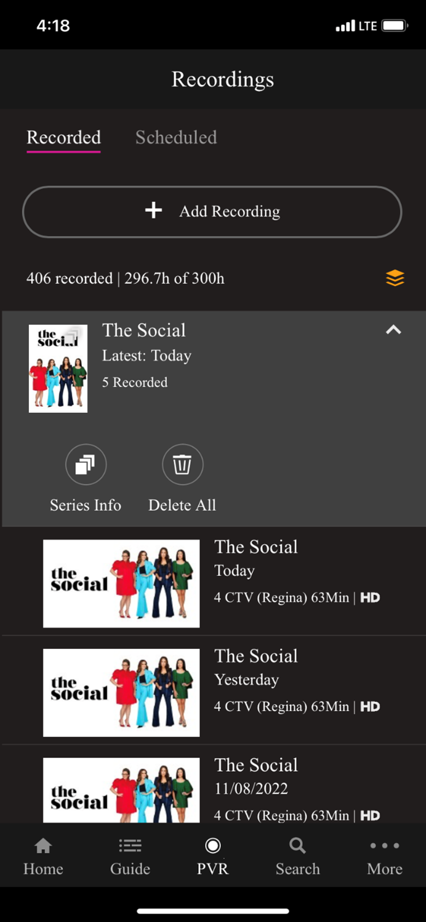This screenshot has height=922, width=426.
Task: Switch to the Scheduled tab
Action: [176, 138]
